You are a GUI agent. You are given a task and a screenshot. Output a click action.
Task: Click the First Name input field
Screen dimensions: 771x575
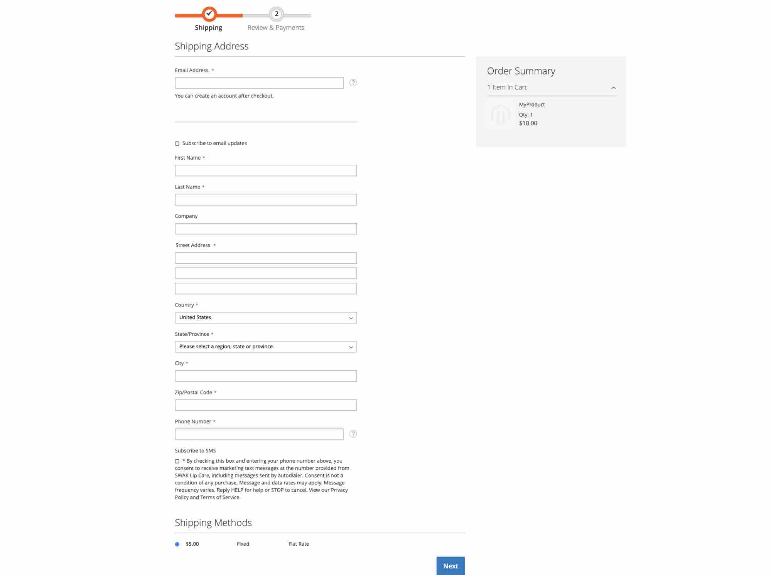tap(266, 170)
